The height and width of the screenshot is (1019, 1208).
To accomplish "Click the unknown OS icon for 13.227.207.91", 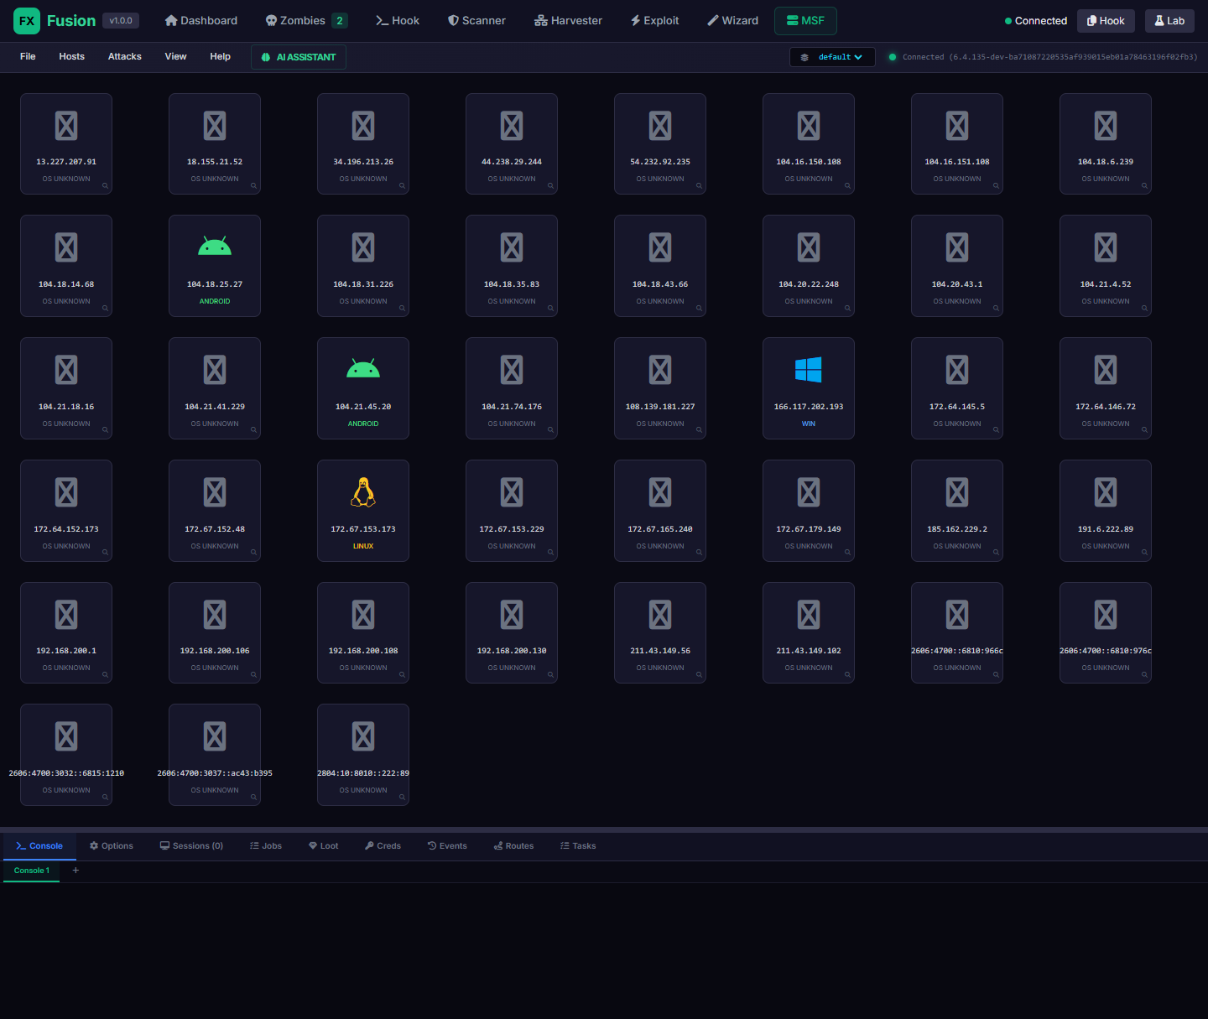I will click(x=66, y=126).
